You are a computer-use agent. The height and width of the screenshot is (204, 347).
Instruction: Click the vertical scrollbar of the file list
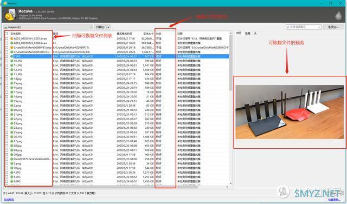(230, 108)
